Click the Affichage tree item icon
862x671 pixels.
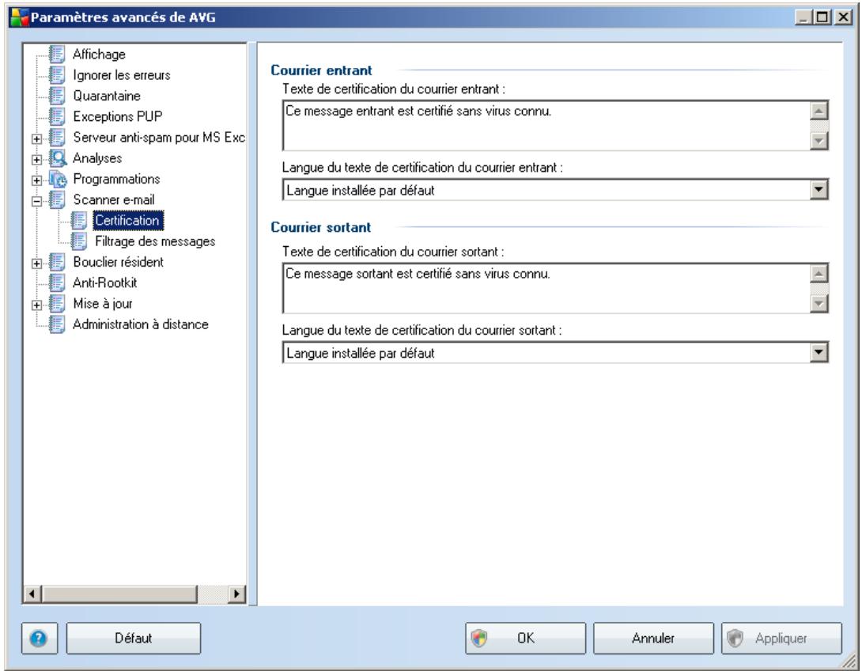pyautogui.click(x=57, y=54)
